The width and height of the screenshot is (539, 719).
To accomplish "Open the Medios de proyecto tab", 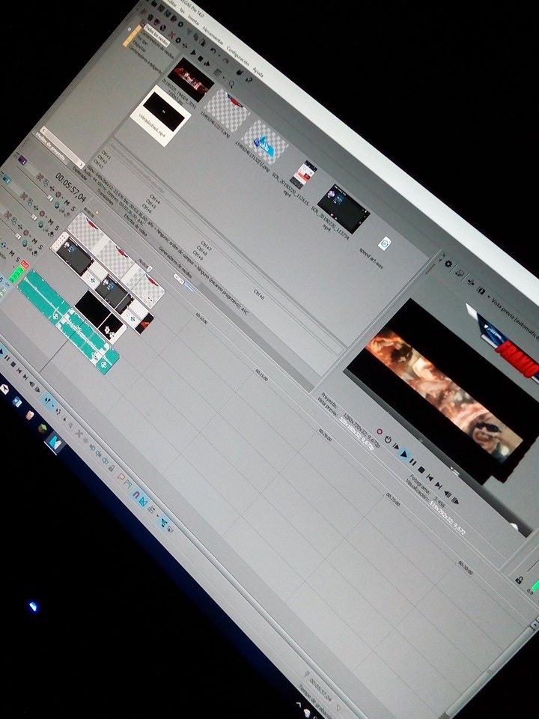I will pyautogui.click(x=52, y=148).
